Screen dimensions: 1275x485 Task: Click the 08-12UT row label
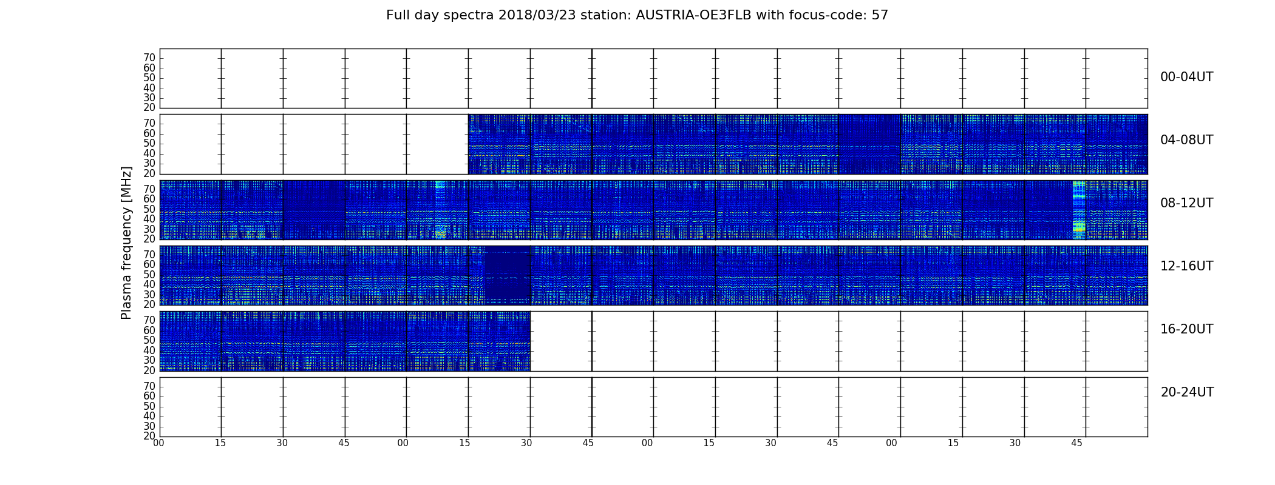coord(1187,203)
